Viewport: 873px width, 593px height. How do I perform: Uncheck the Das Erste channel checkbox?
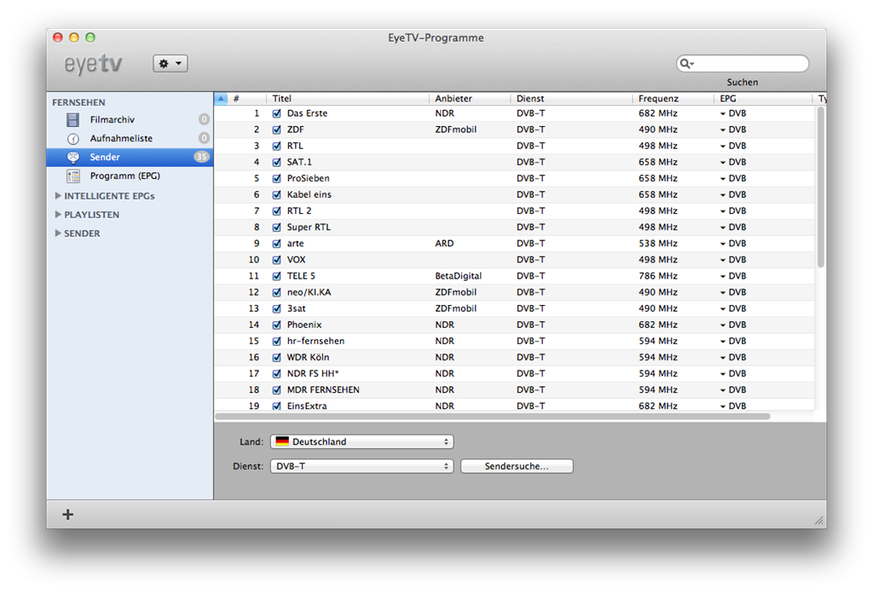[277, 113]
